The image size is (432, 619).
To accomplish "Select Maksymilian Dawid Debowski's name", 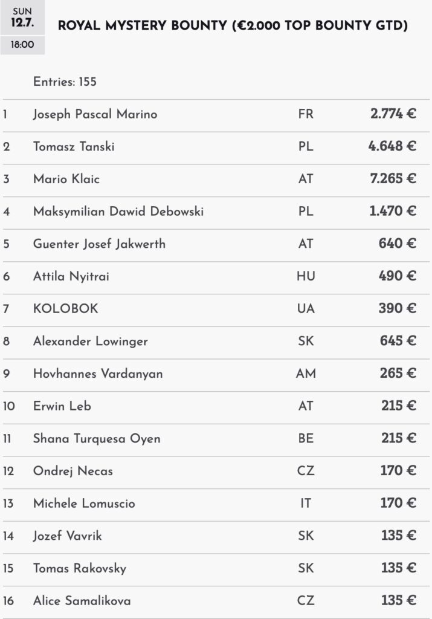I will coord(118,212).
